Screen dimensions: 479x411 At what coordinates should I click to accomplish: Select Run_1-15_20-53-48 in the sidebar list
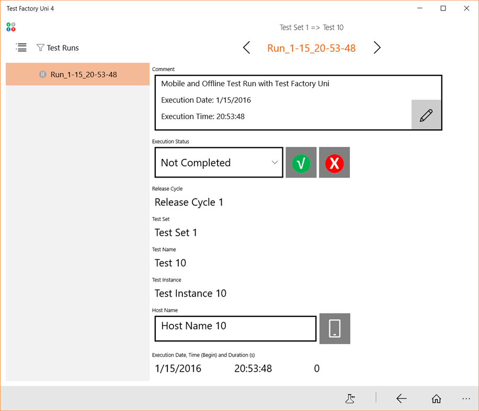tap(84, 74)
